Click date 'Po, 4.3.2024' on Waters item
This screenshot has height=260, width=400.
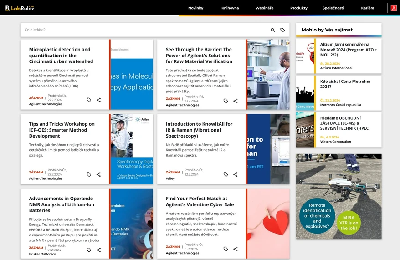pyautogui.click(x=329, y=137)
